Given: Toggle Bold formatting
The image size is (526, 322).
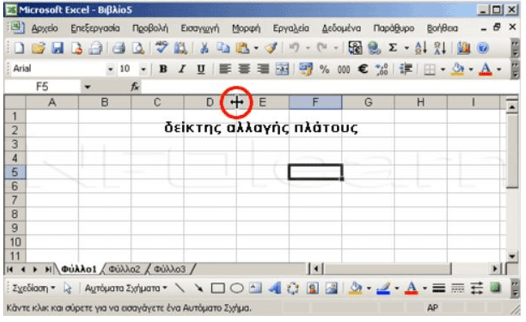Looking at the screenshot, I should (162, 68).
